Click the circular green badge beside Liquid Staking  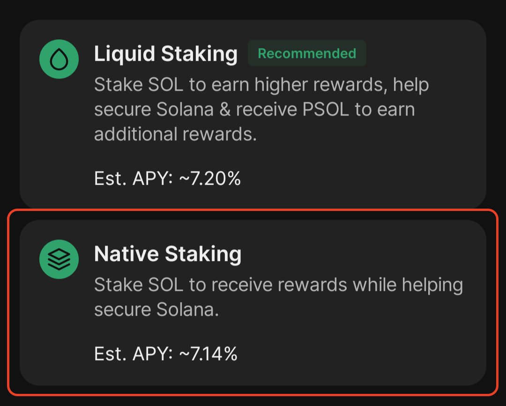click(x=59, y=59)
